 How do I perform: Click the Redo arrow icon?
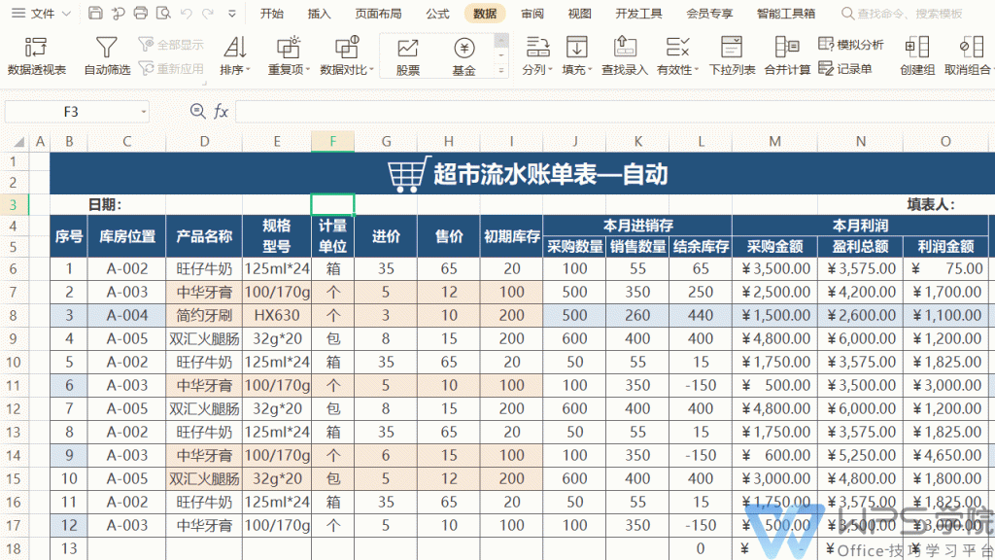pyautogui.click(x=208, y=14)
